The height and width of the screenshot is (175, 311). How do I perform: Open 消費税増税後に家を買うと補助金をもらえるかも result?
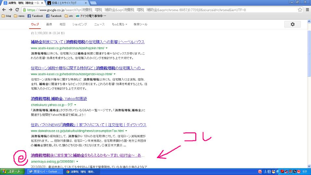coord(88,155)
